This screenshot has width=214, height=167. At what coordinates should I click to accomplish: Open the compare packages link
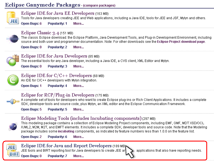pos(99,5)
